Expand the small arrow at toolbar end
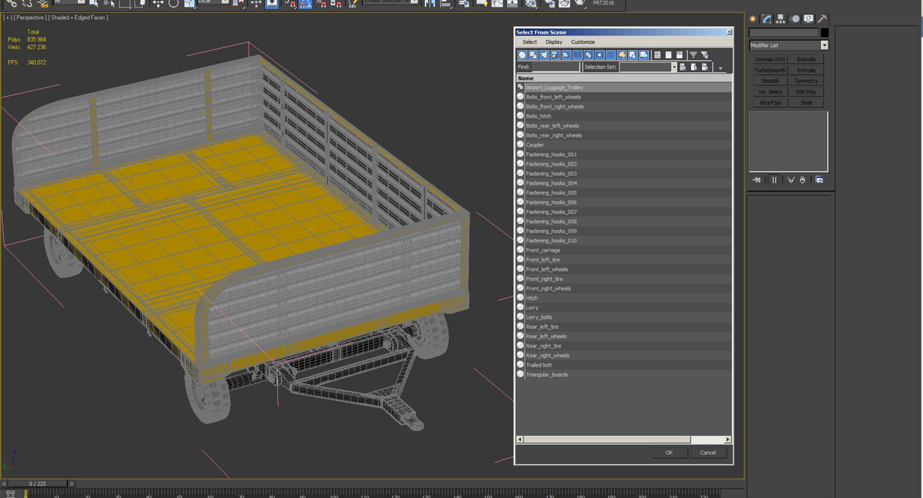Screen dimensions: 923x498 (x=721, y=68)
